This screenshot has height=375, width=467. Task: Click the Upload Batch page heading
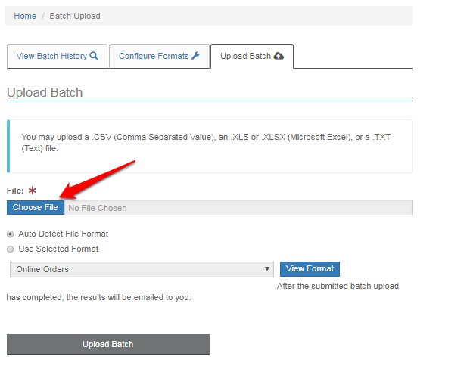point(45,92)
